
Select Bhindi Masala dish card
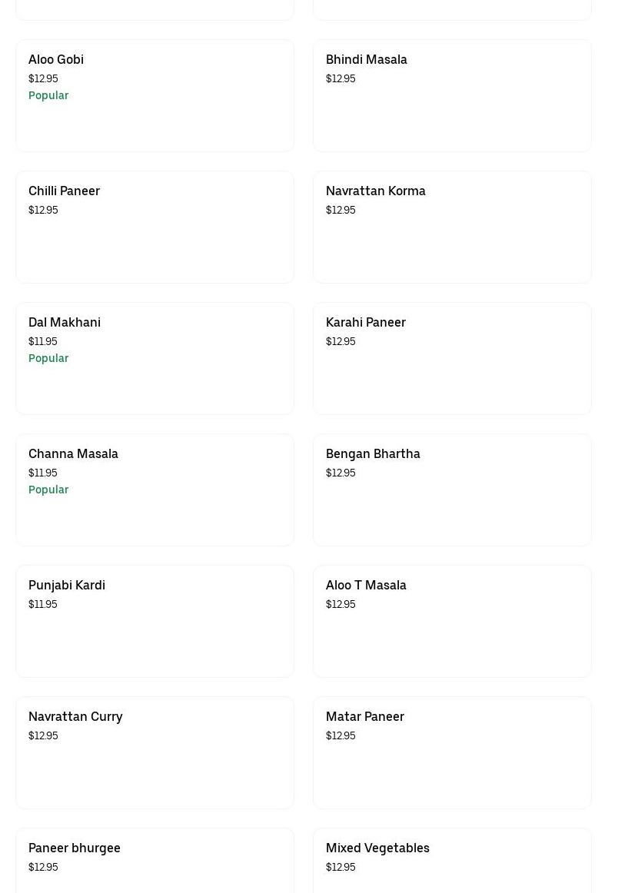point(452,96)
